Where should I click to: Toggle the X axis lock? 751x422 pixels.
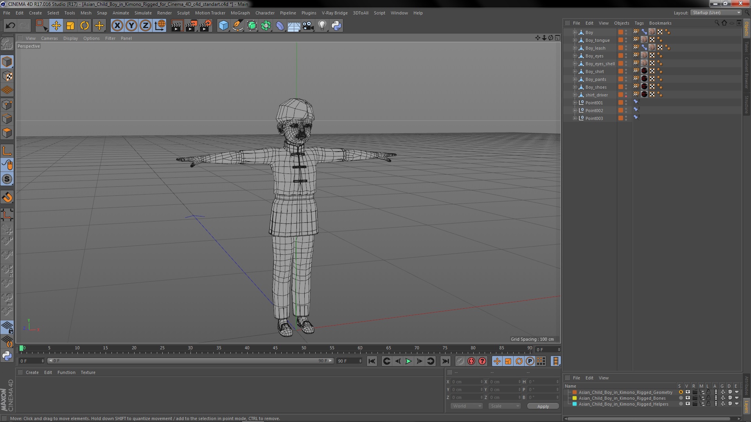tap(117, 26)
